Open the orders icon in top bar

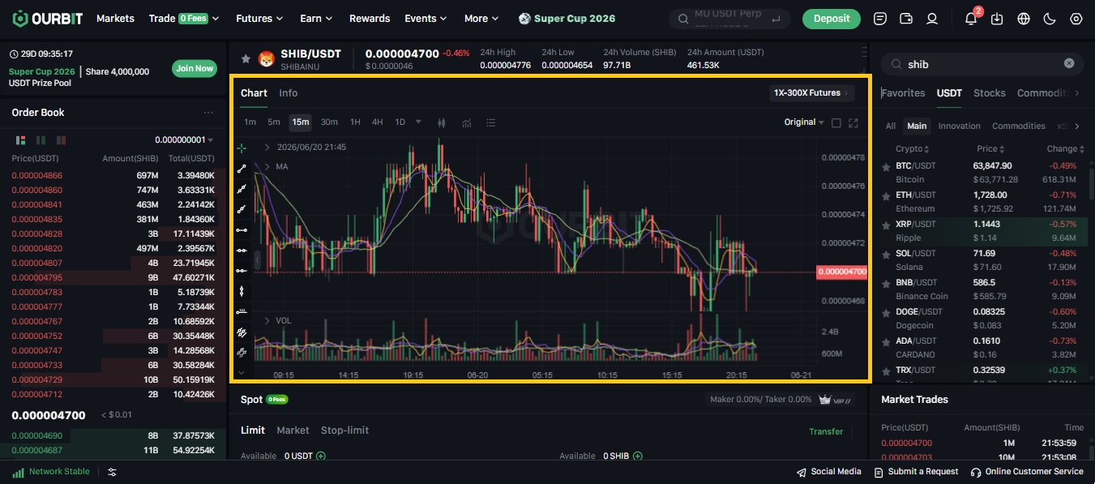pos(880,19)
